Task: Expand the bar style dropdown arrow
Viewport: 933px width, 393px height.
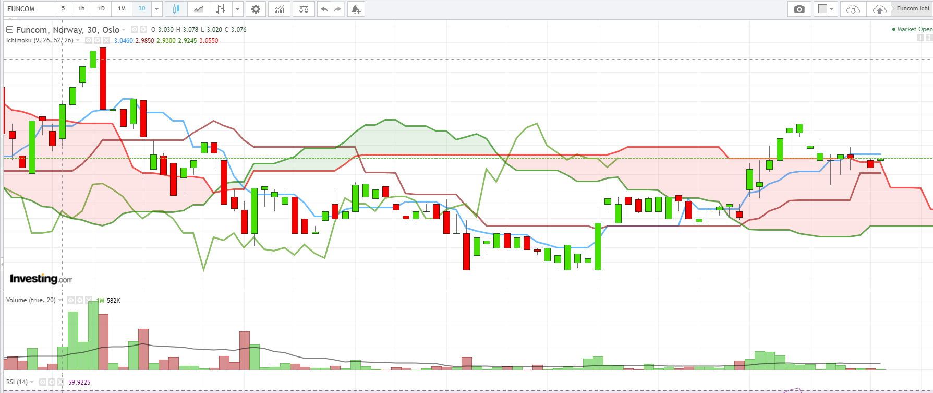Action: (x=237, y=9)
